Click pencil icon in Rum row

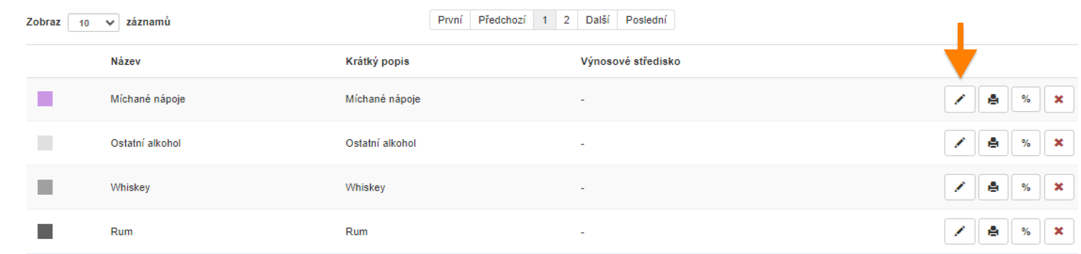[959, 231]
